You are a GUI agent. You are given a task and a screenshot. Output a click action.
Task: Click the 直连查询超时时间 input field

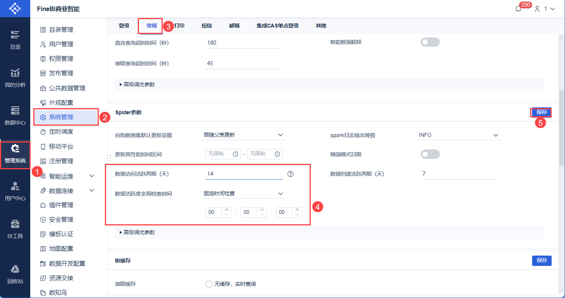pyautogui.click(x=244, y=43)
